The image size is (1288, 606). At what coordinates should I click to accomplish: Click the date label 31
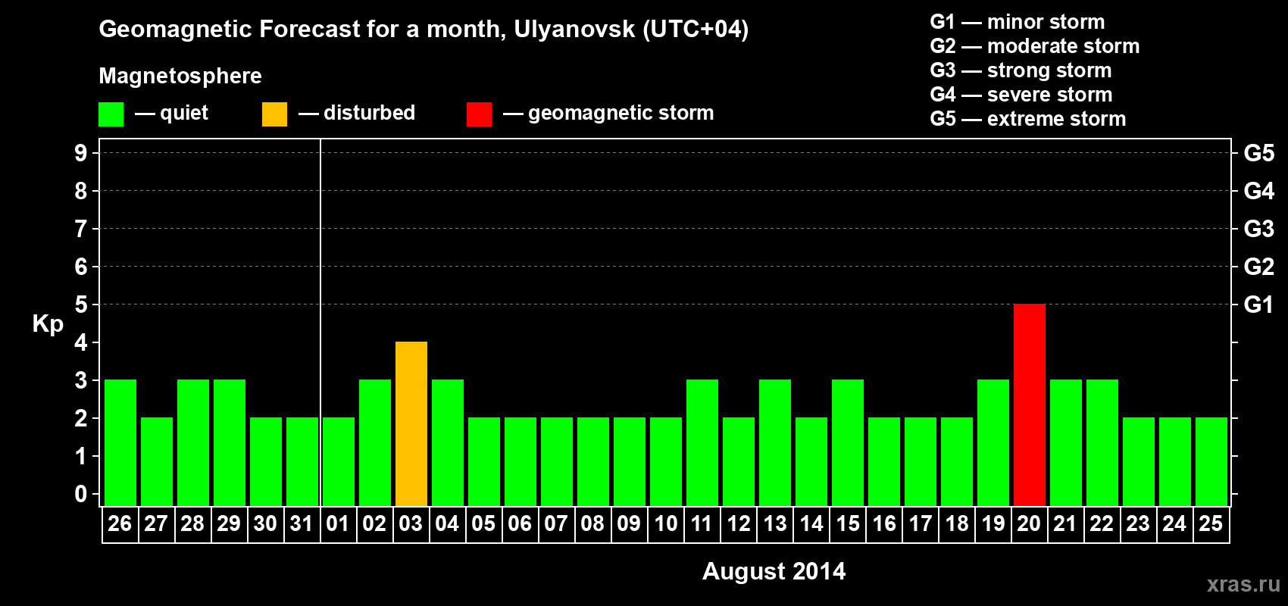(x=302, y=524)
